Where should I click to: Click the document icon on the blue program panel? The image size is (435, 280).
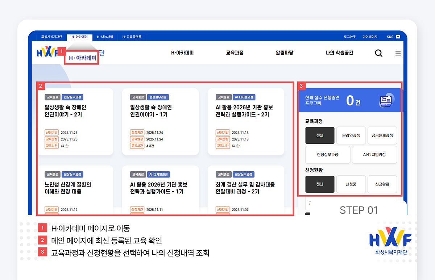385,101
